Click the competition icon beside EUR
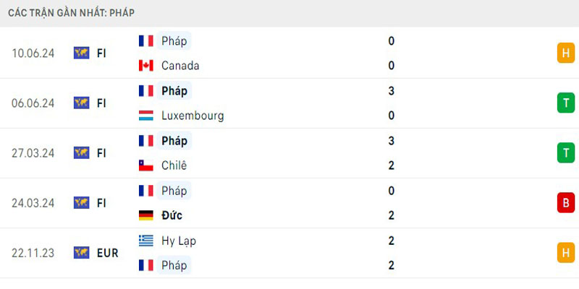Viewport: 579px width, 289px height. click(81, 253)
